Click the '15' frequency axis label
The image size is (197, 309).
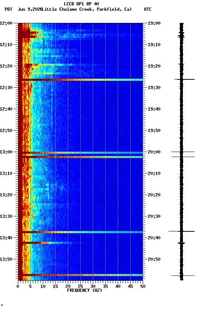(55, 286)
